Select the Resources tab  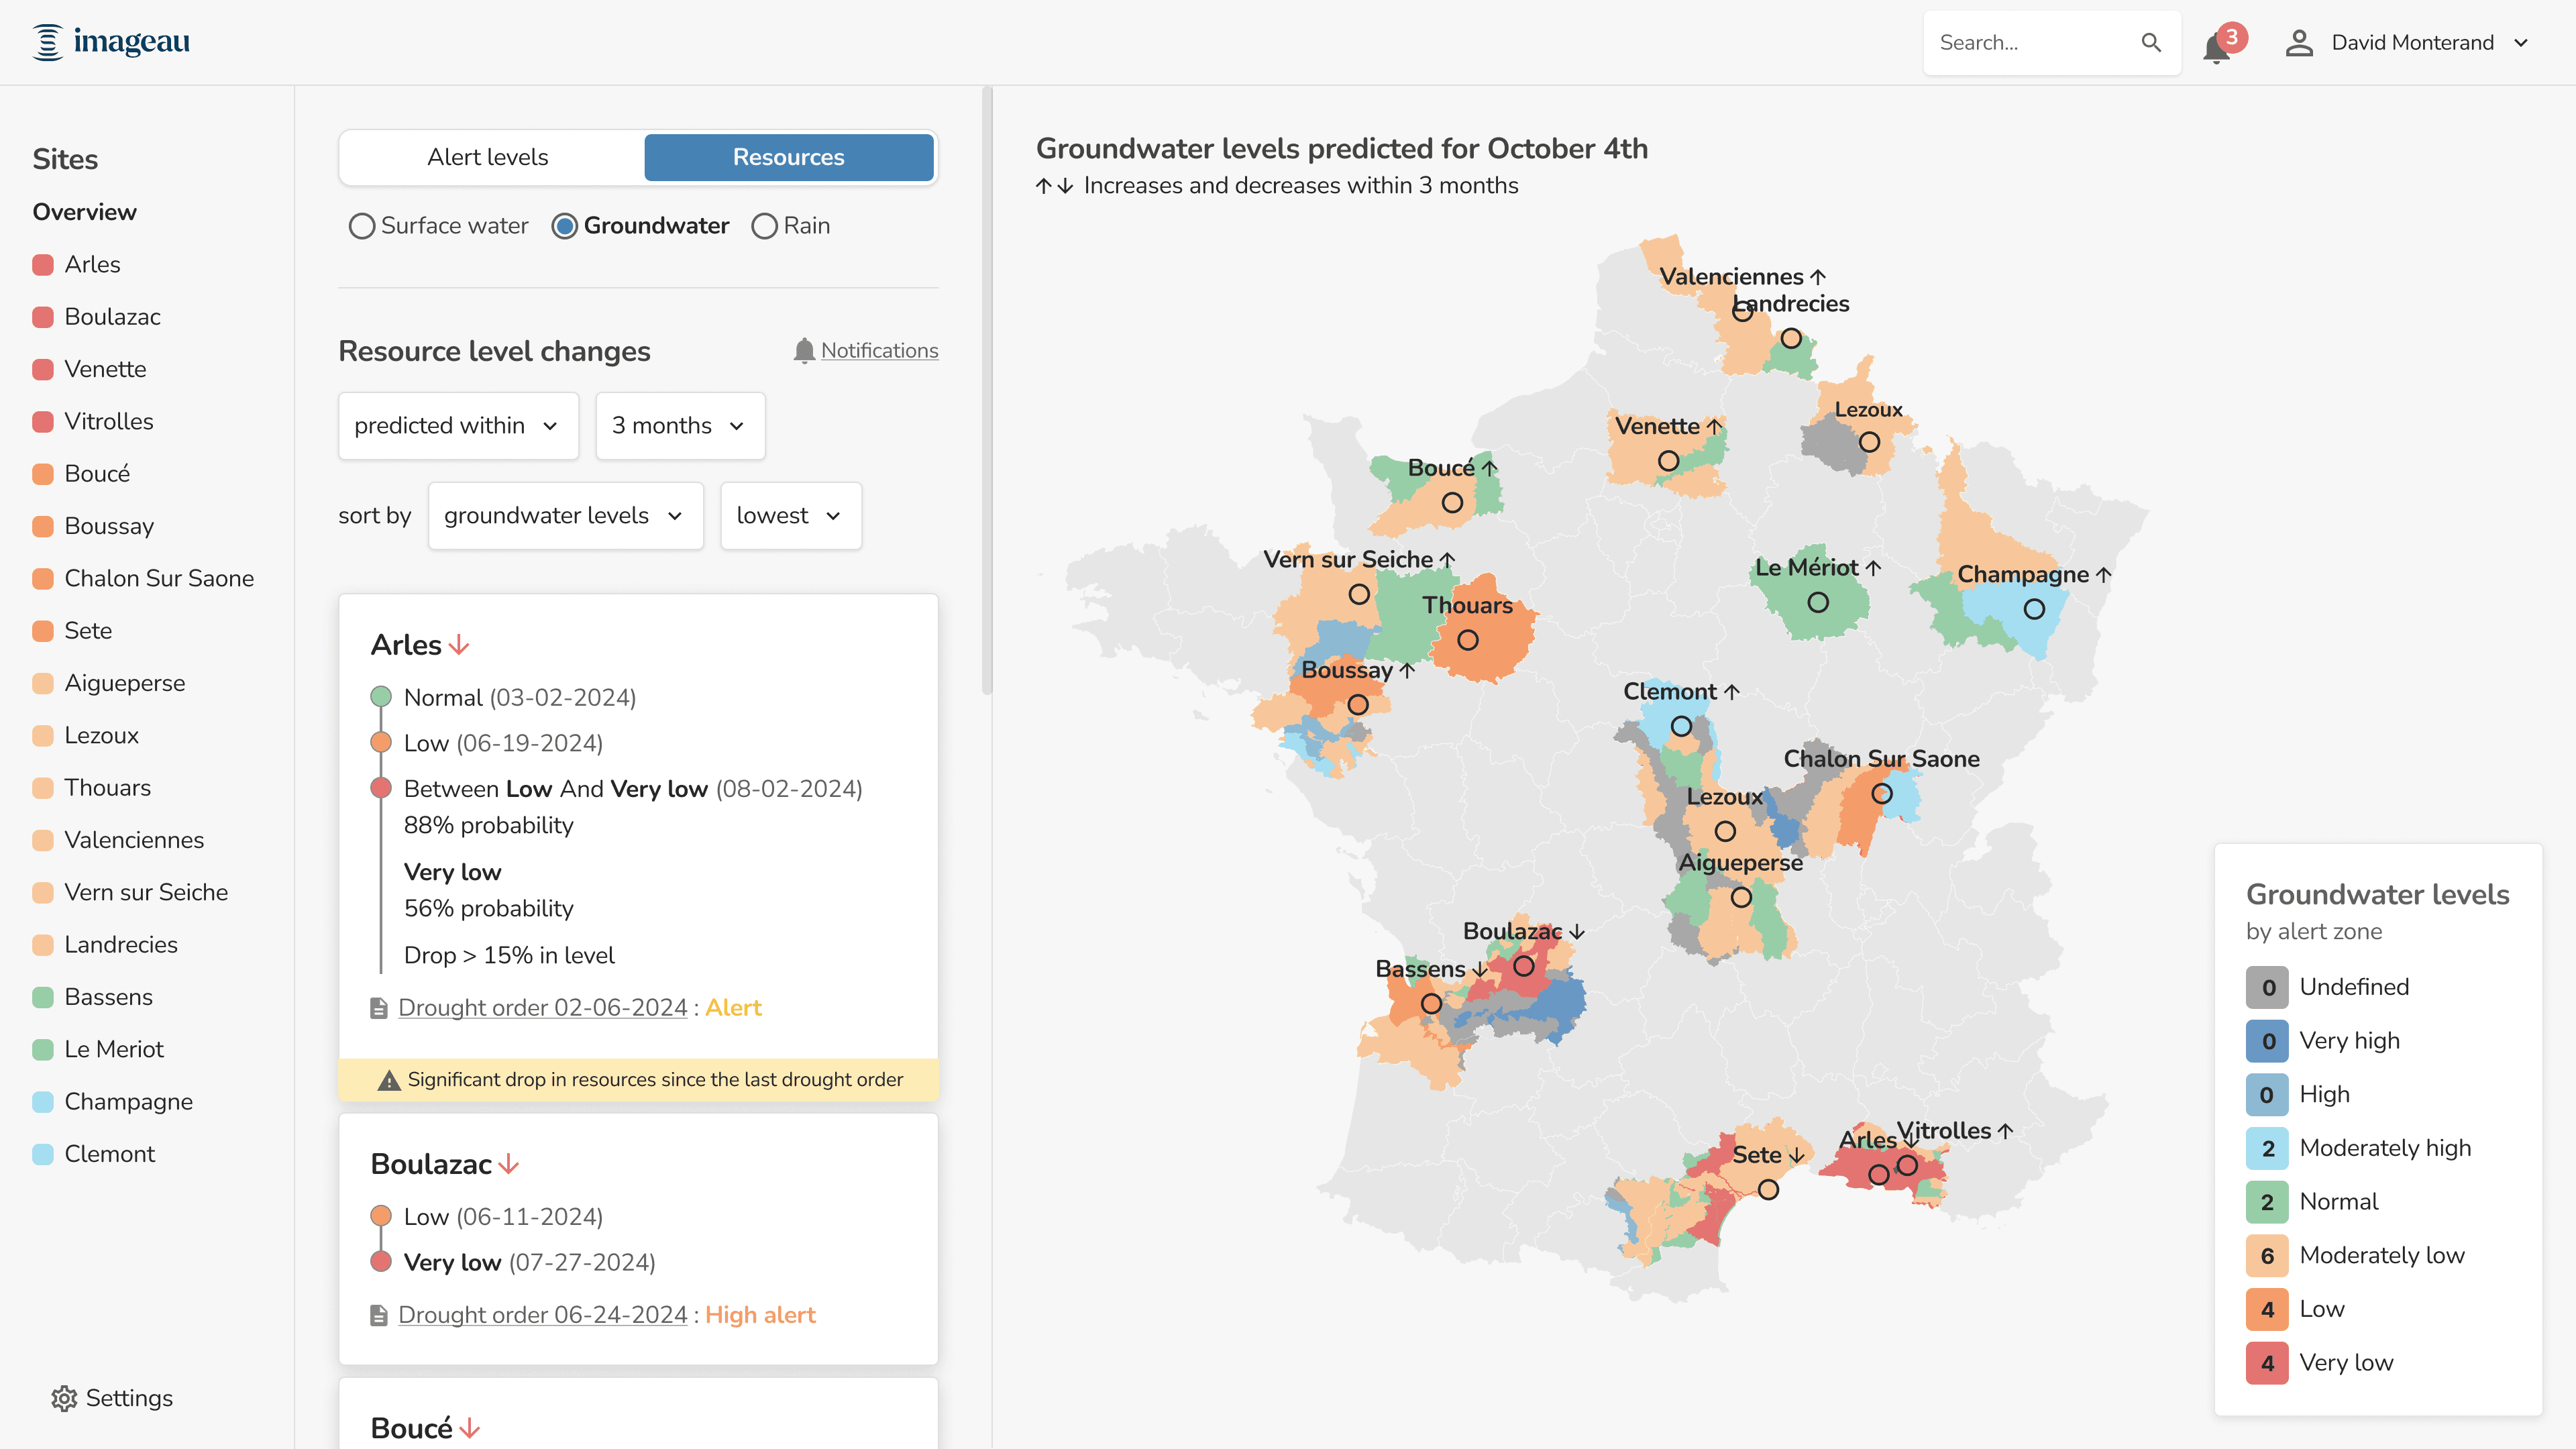point(788,157)
